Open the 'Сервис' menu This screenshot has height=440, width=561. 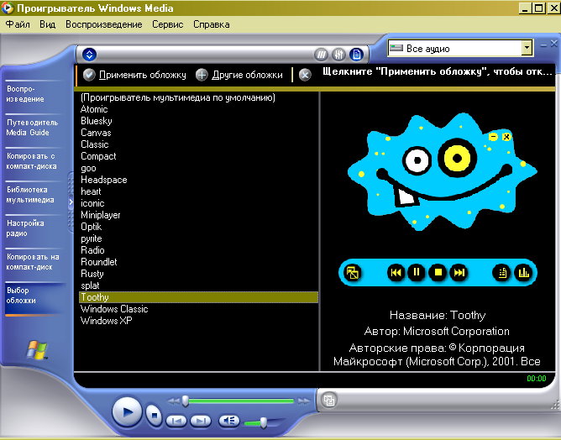tap(167, 24)
